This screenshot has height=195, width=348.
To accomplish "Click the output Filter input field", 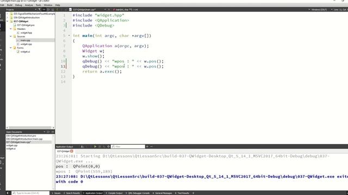I will pyautogui.click(x=128, y=147).
